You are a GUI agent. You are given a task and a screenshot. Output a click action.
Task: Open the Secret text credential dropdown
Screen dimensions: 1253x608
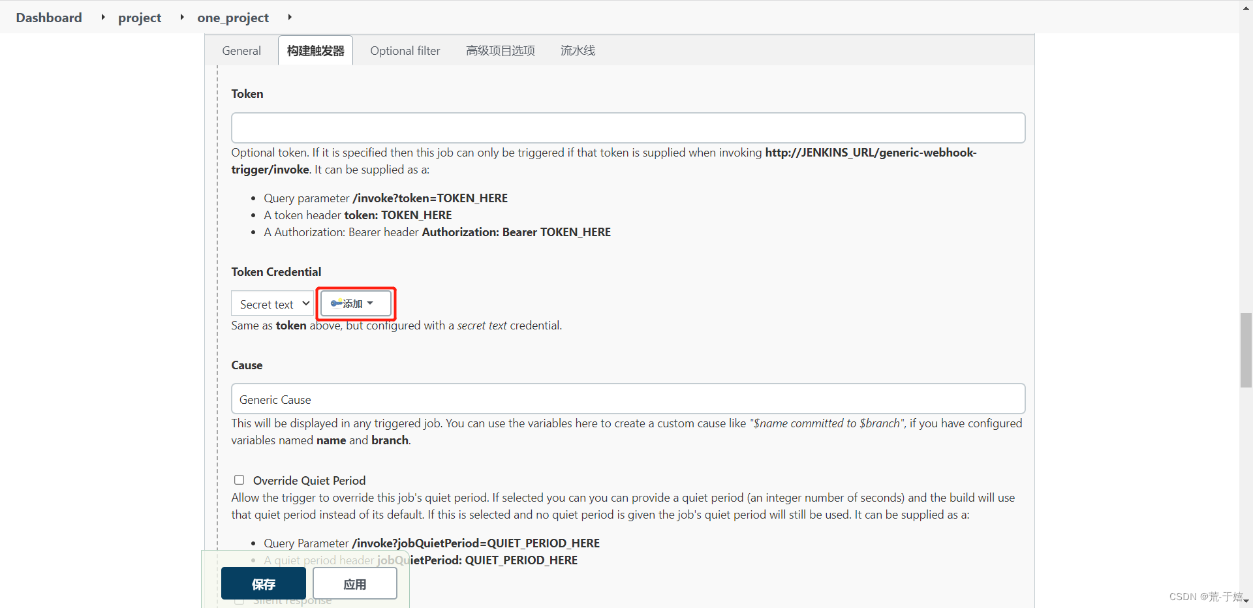point(272,304)
